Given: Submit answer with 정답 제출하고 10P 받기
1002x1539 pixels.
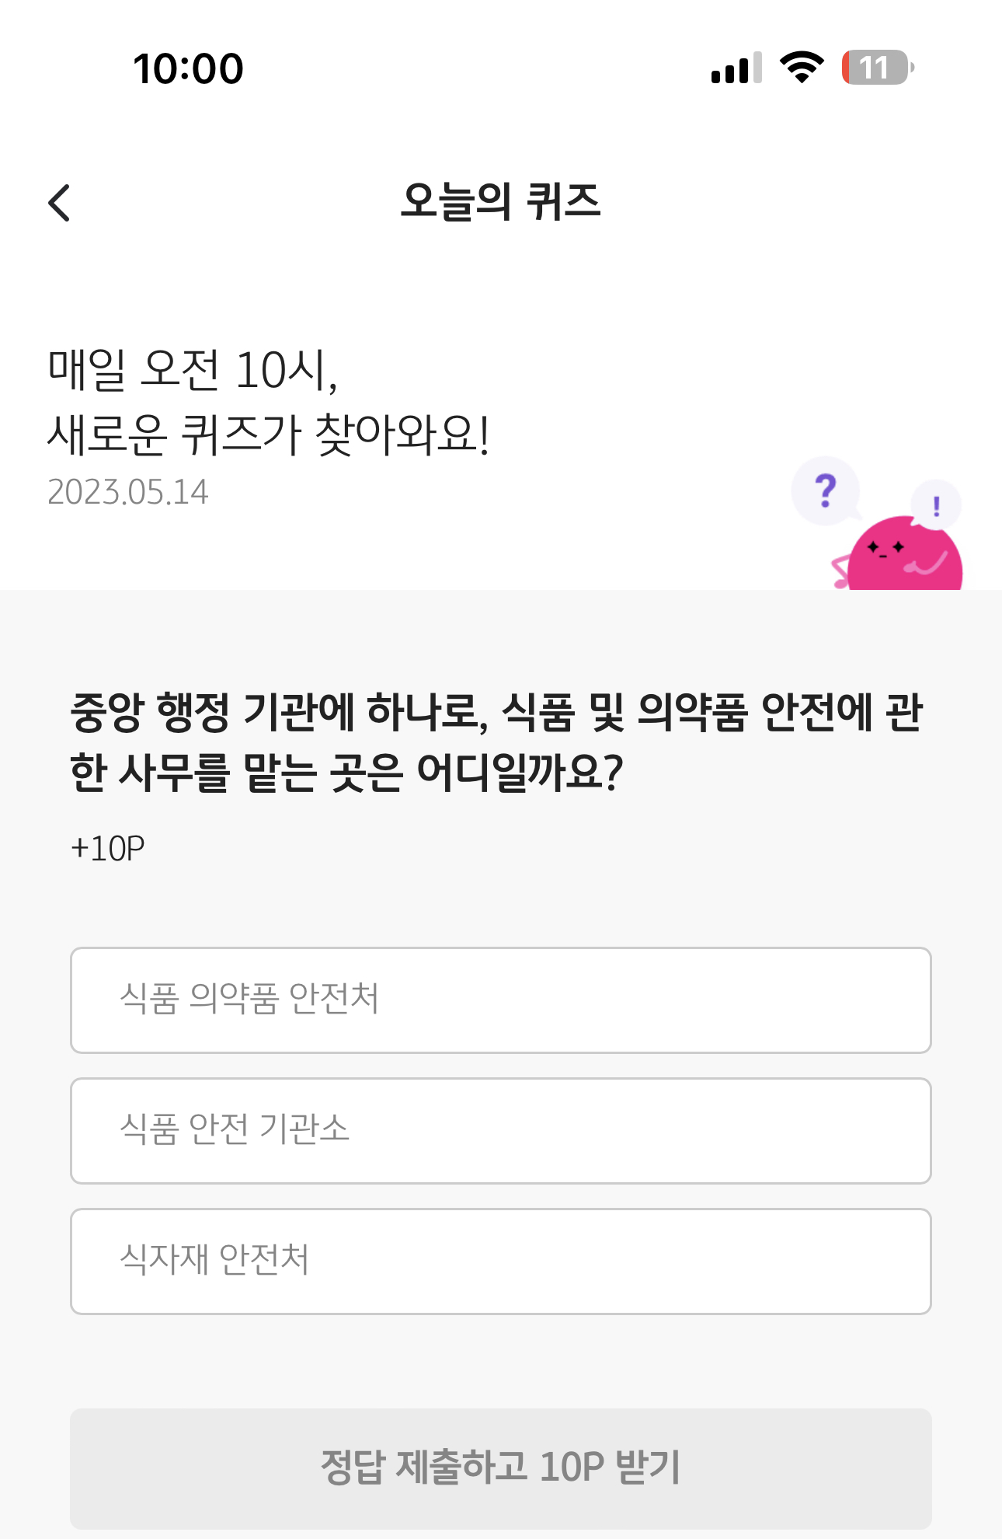Looking at the screenshot, I should (x=501, y=1469).
